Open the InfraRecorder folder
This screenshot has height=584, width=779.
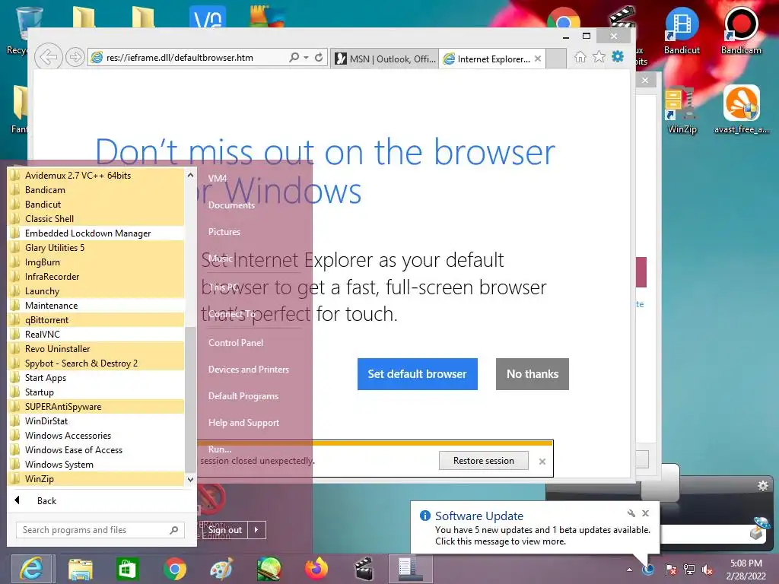pyautogui.click(x=96, y=276)
